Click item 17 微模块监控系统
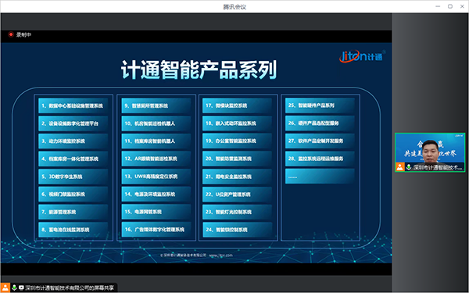Screen dimensions: 469x293 [238, 105]
